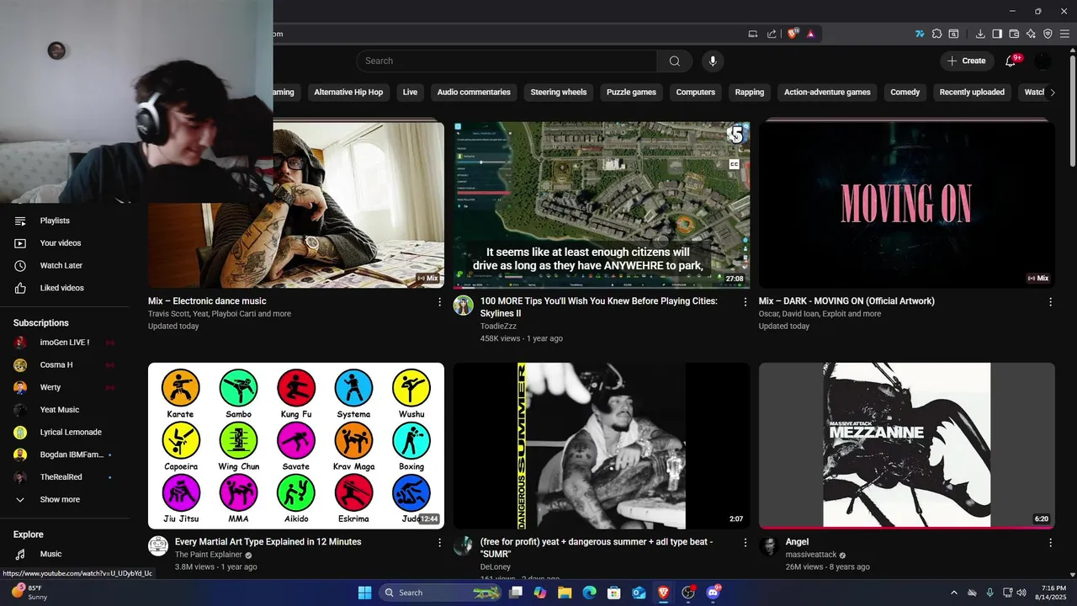Open the Brave Wallet icon

[1014, 34]
